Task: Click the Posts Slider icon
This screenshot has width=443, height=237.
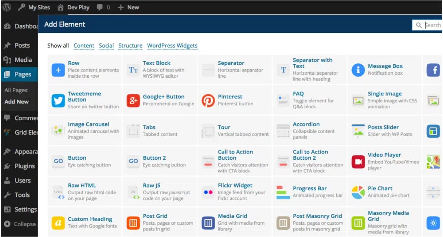Action: click(x=358, y=131)
